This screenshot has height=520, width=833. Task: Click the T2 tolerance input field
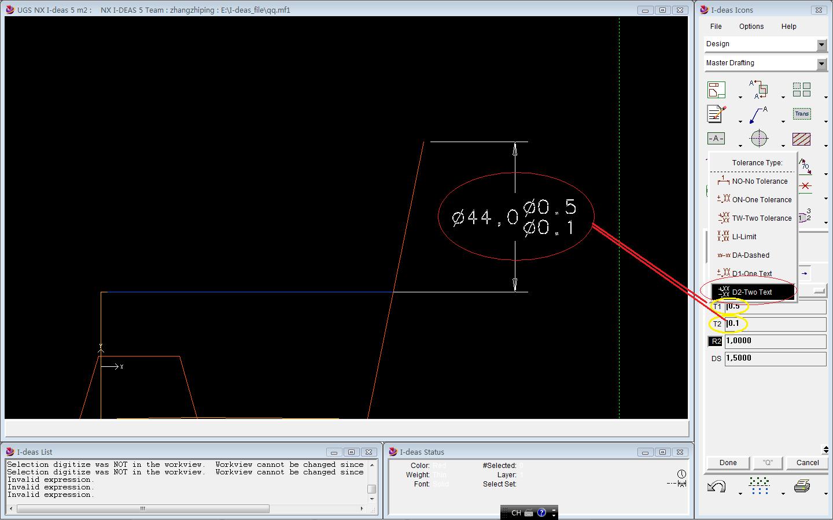pyautogui.click(x=775, y=324)
